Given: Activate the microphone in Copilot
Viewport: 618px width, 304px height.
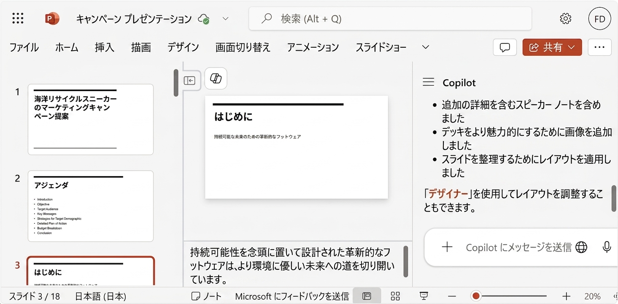Looking at the screenshot, I should [x=607, y=247].
